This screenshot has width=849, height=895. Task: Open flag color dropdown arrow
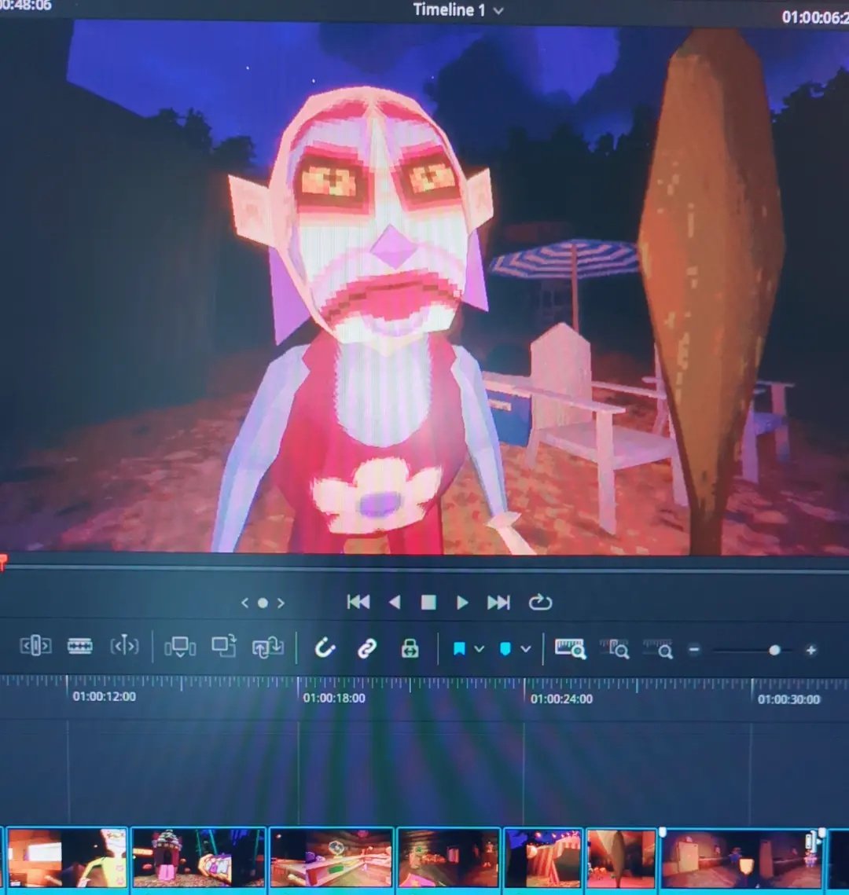click(x=479, y=649)
